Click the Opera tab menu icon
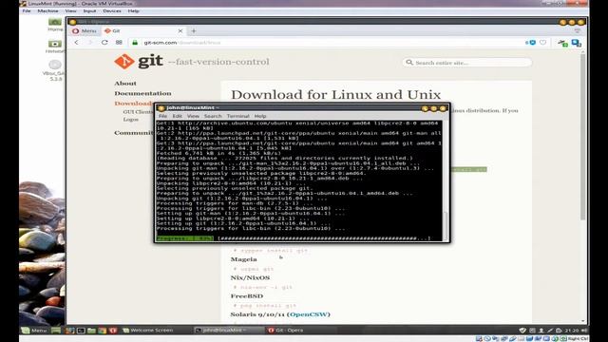 click(578, 30)
